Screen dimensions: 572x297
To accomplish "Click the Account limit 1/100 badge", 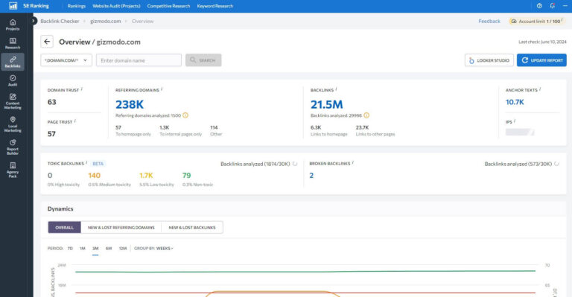I will (536, 21).
